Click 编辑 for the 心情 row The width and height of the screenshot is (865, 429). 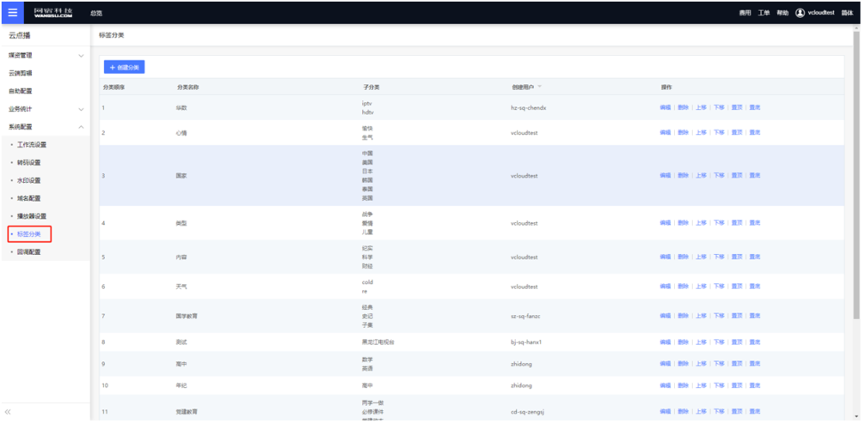pos(665,133)
